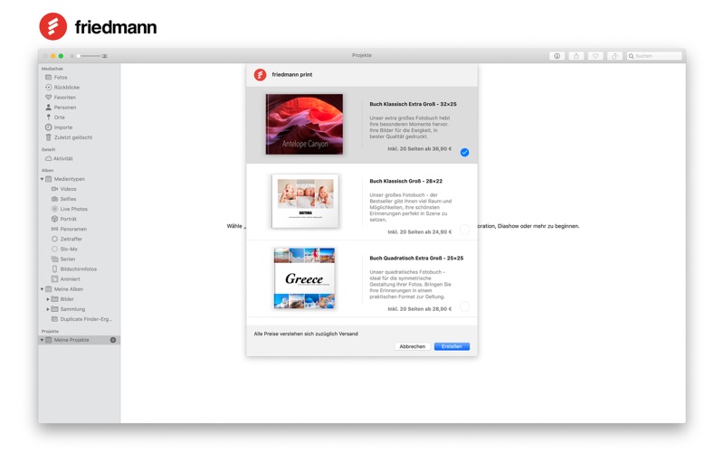Expand the Sammlung folder
This screenshot has height=452, width=724.
click(48, 309)
